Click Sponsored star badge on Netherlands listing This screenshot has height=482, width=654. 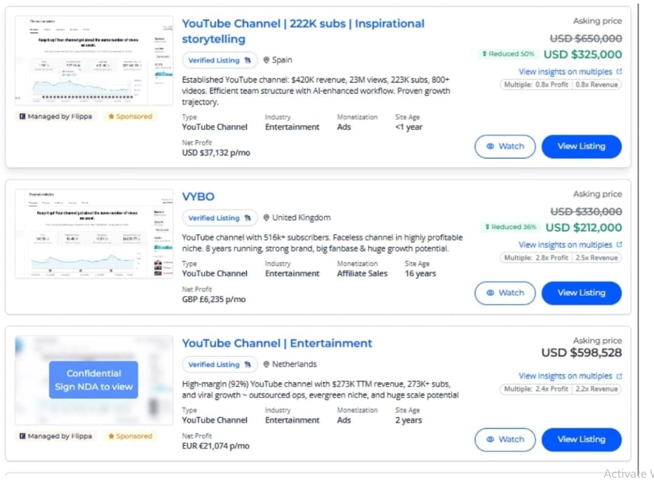pos(130,436)
